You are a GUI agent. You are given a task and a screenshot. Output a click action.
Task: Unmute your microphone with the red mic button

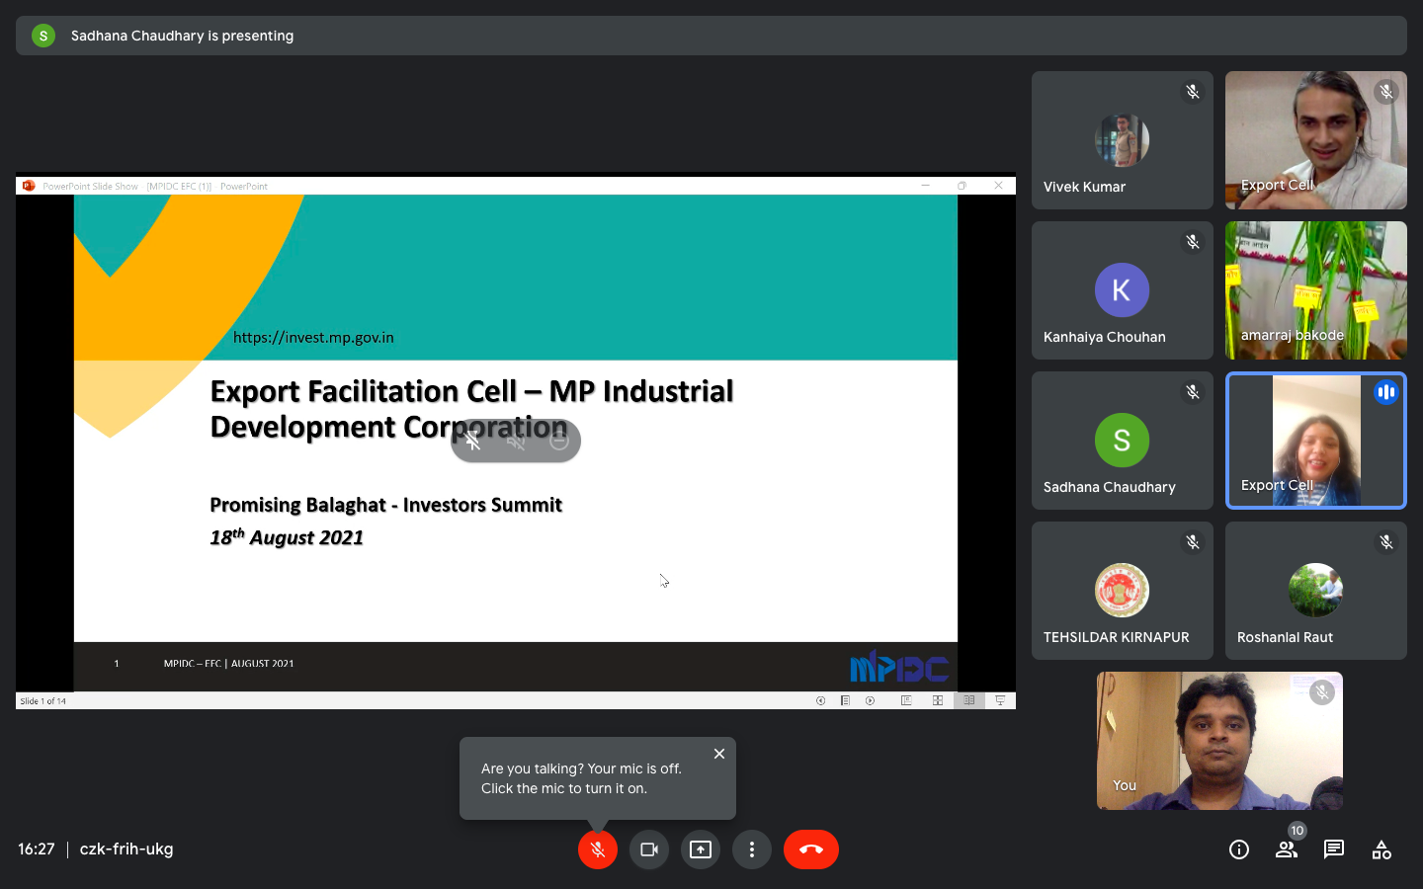(x=598, y=849)
